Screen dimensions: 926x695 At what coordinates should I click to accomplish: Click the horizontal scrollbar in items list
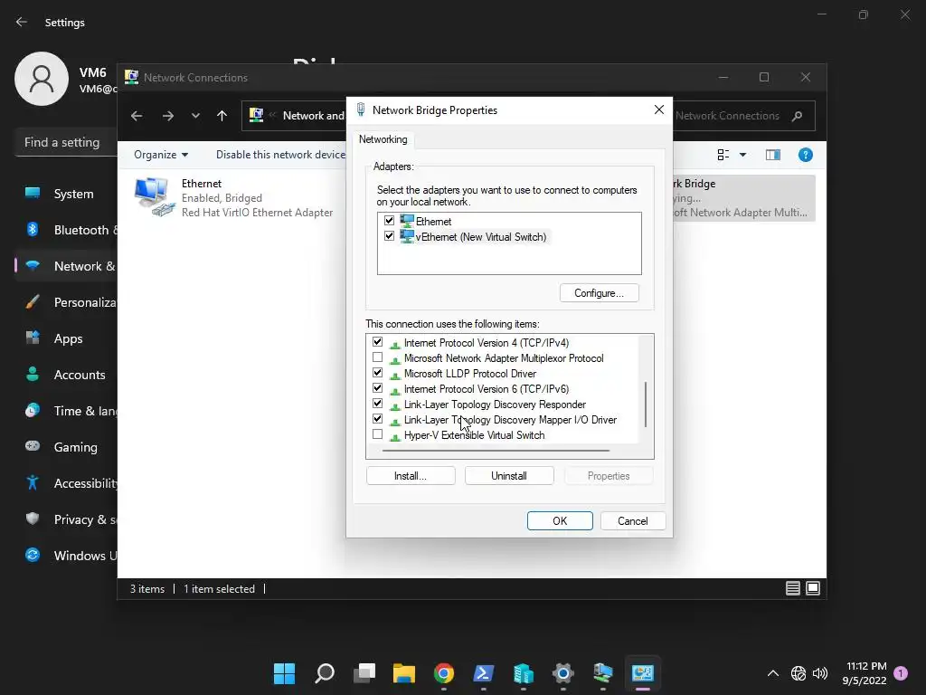coord(496,451)
